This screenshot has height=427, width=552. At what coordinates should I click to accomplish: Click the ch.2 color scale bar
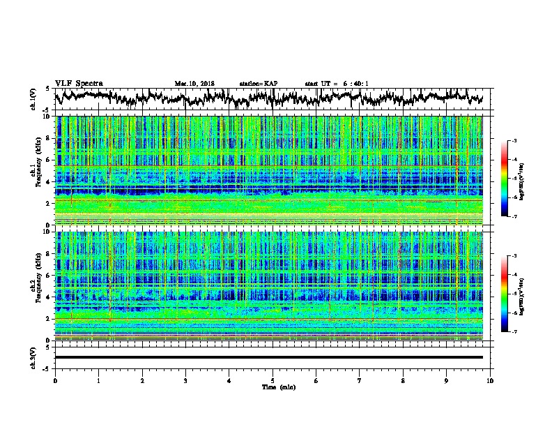tap(505, 294)
